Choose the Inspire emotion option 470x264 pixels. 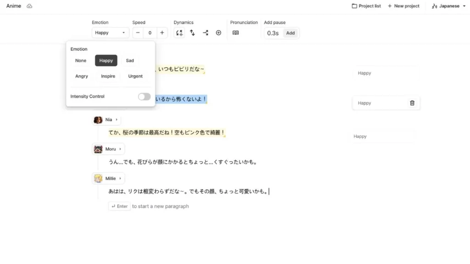coord(108,76)
